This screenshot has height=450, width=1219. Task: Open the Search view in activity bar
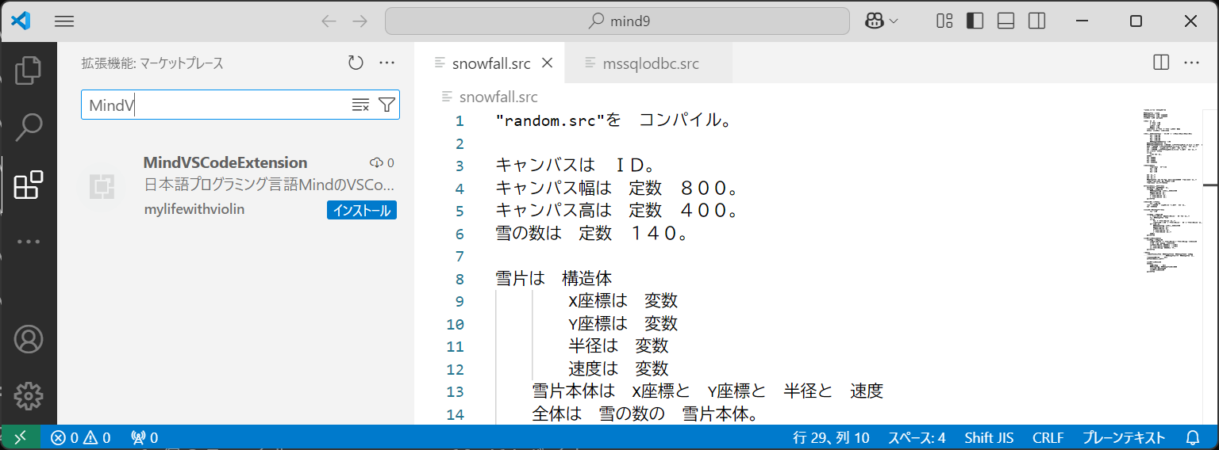(x=29, y=127)
